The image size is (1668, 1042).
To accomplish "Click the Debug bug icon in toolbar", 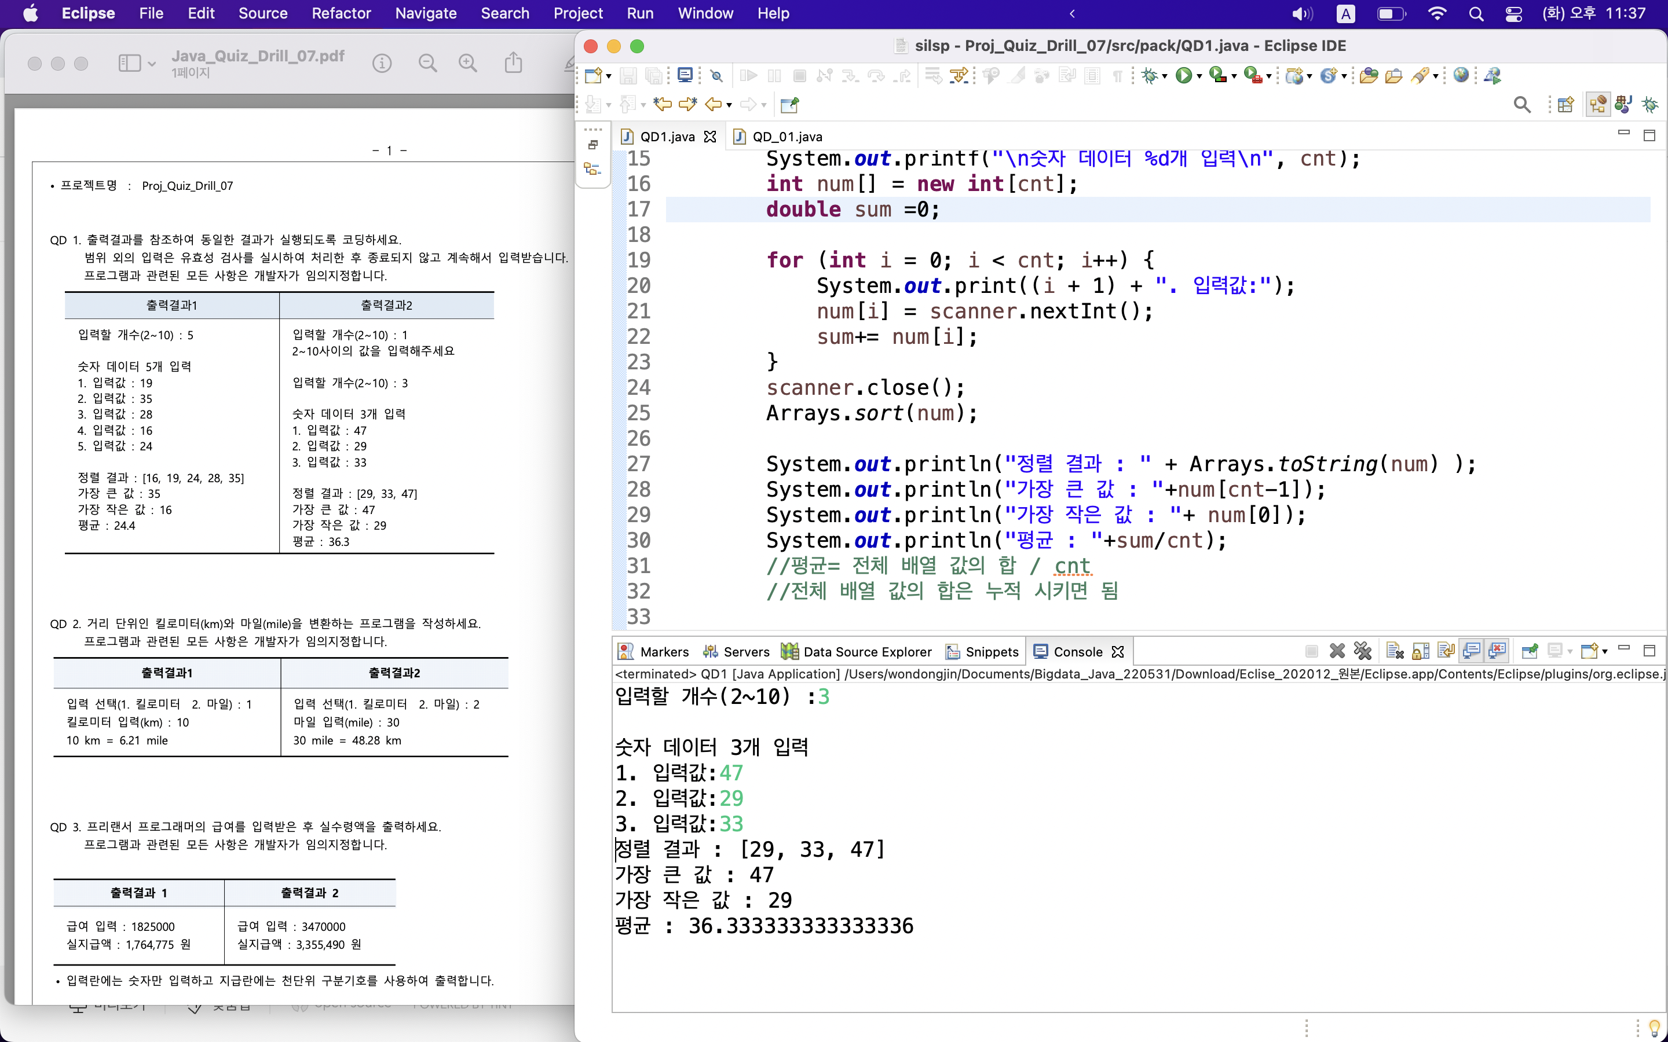I will pos(1149,75).
